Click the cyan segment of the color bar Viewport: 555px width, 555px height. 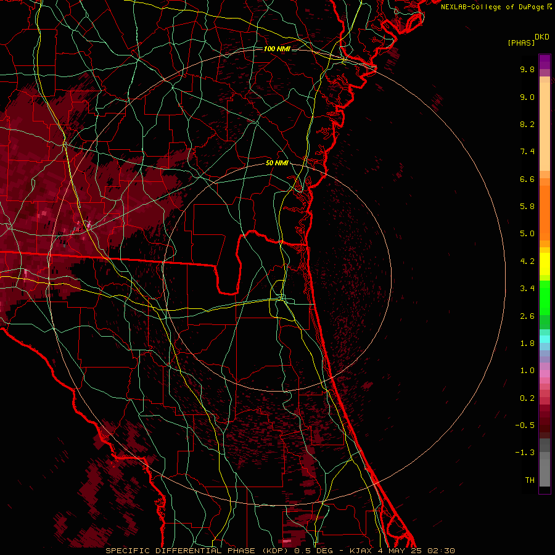pyautogui.click(x=545, y=339)
